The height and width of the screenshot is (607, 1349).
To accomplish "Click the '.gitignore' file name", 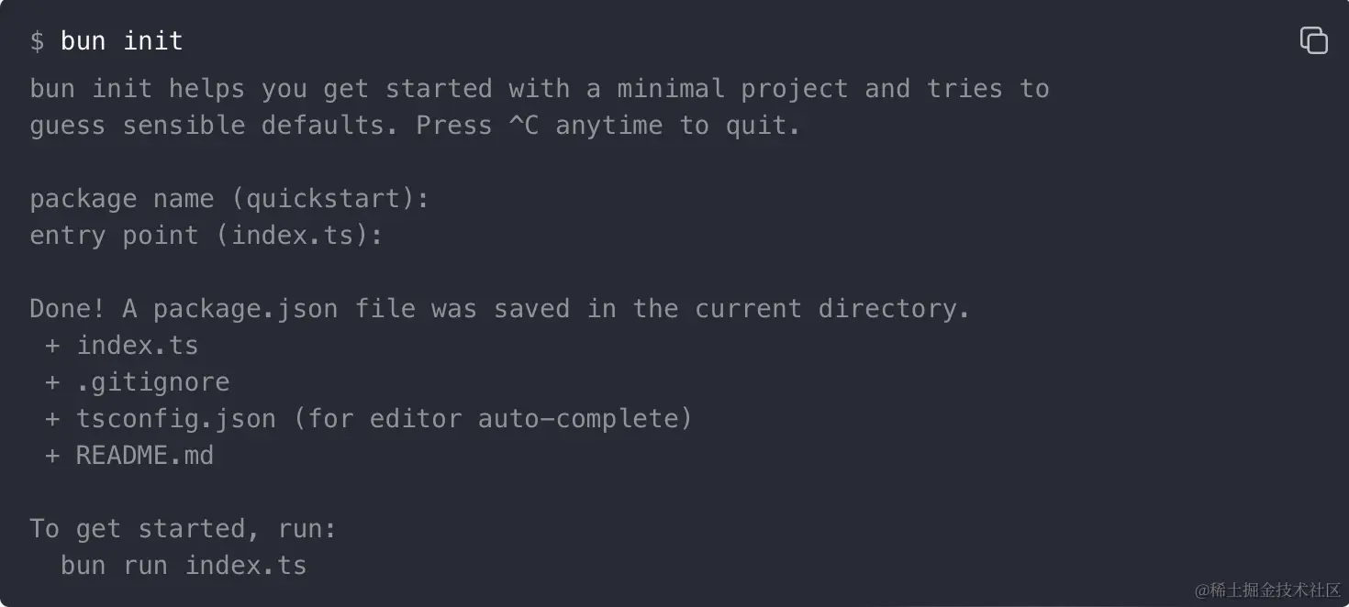I will (153, 382).
